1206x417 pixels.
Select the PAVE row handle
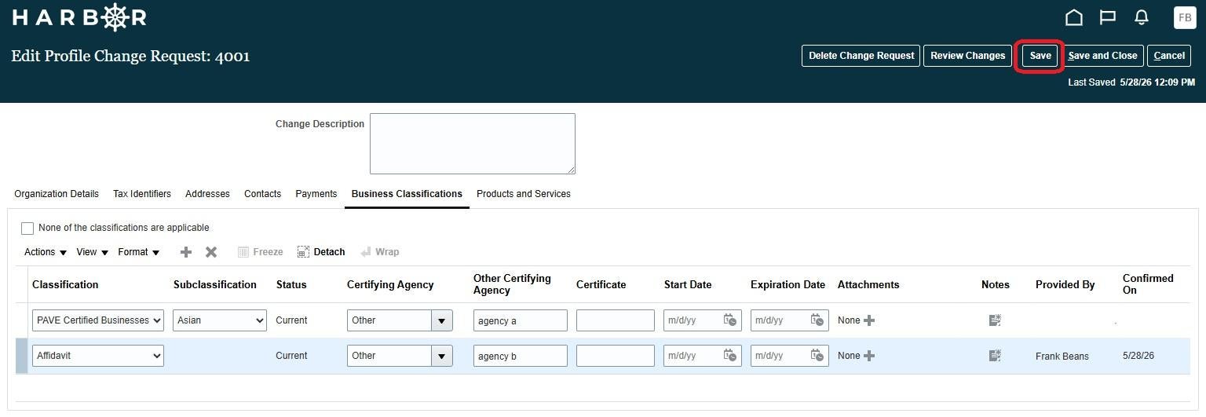click(21, 320)
